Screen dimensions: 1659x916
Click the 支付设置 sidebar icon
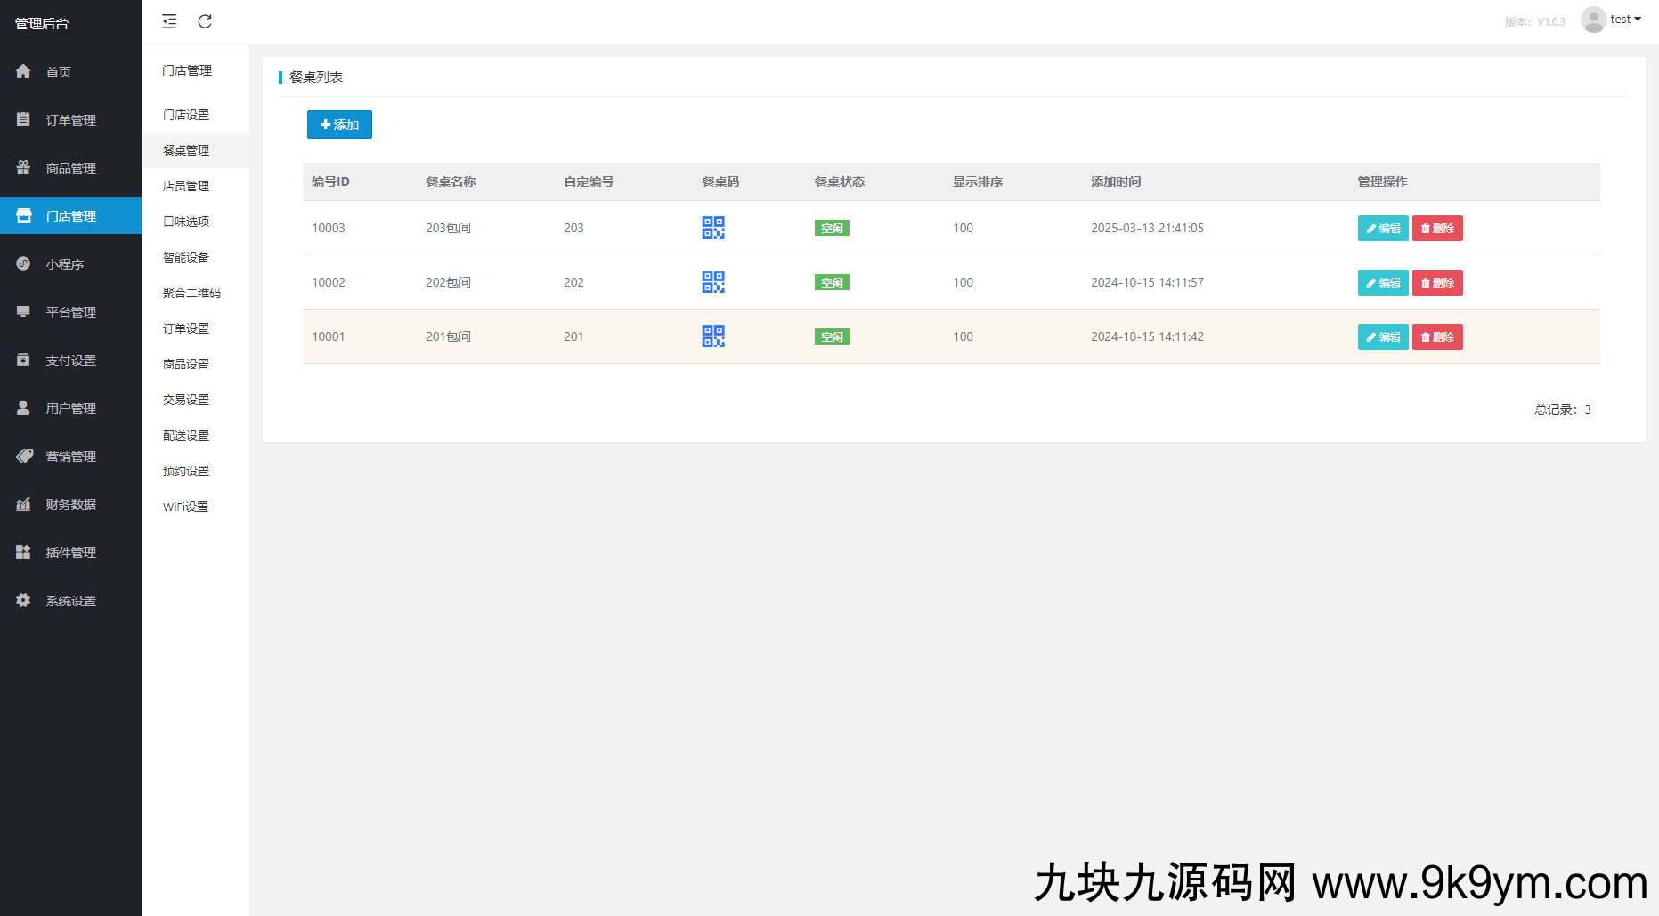(23, 360)
